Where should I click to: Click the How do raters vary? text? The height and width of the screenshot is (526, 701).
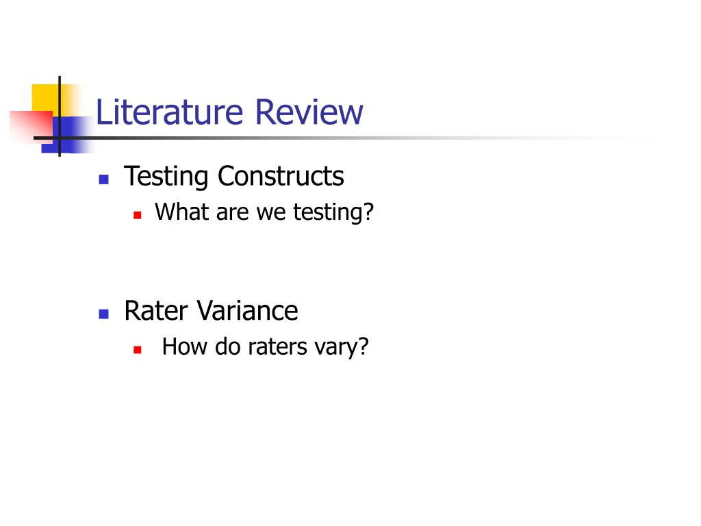[x=265, y=347]
